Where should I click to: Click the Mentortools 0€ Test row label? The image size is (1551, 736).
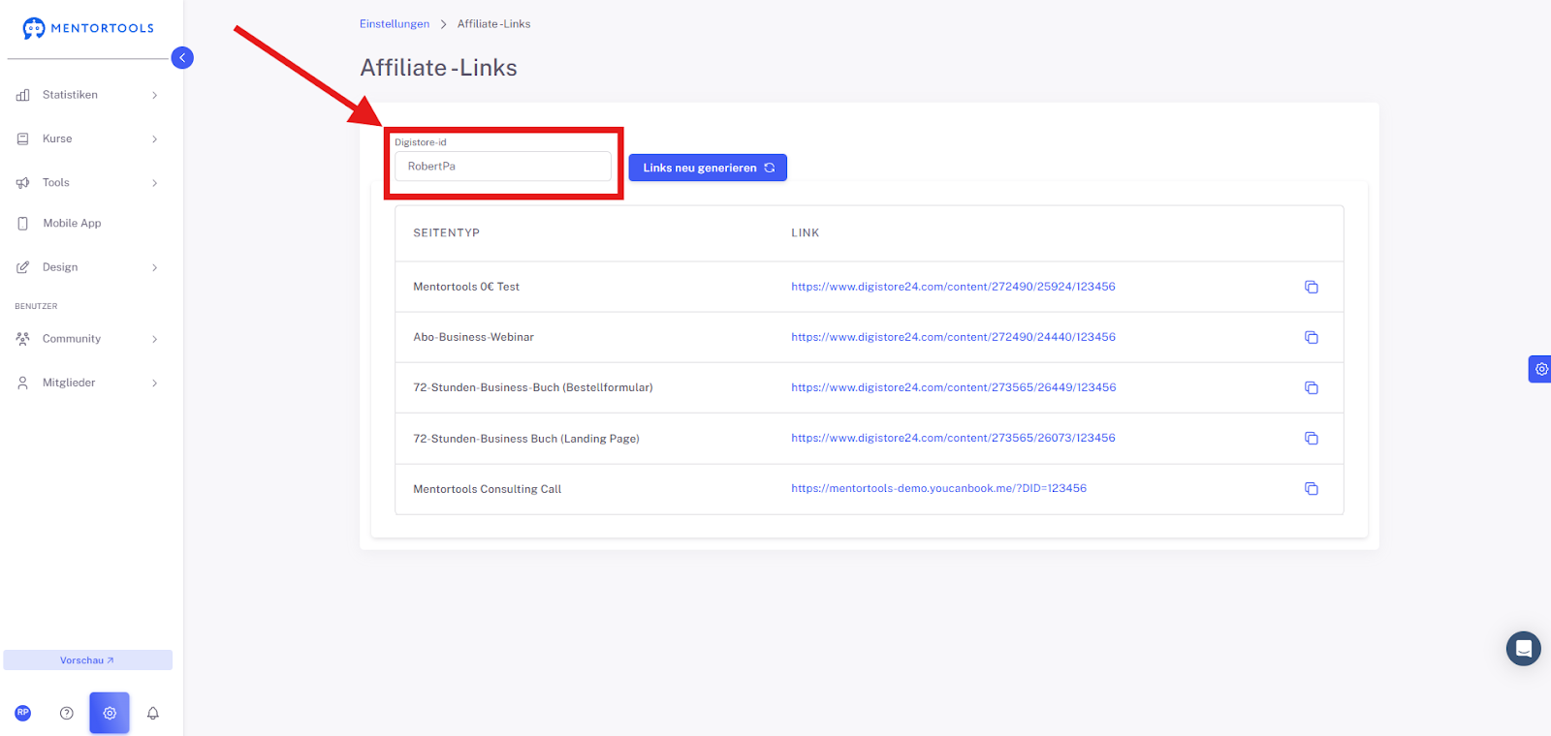(x=466, y=287)
